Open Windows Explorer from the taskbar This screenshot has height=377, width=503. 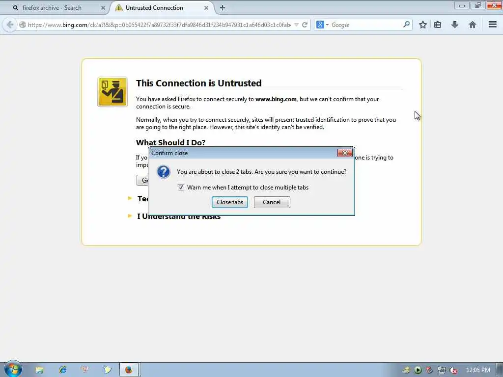point(39,370)
